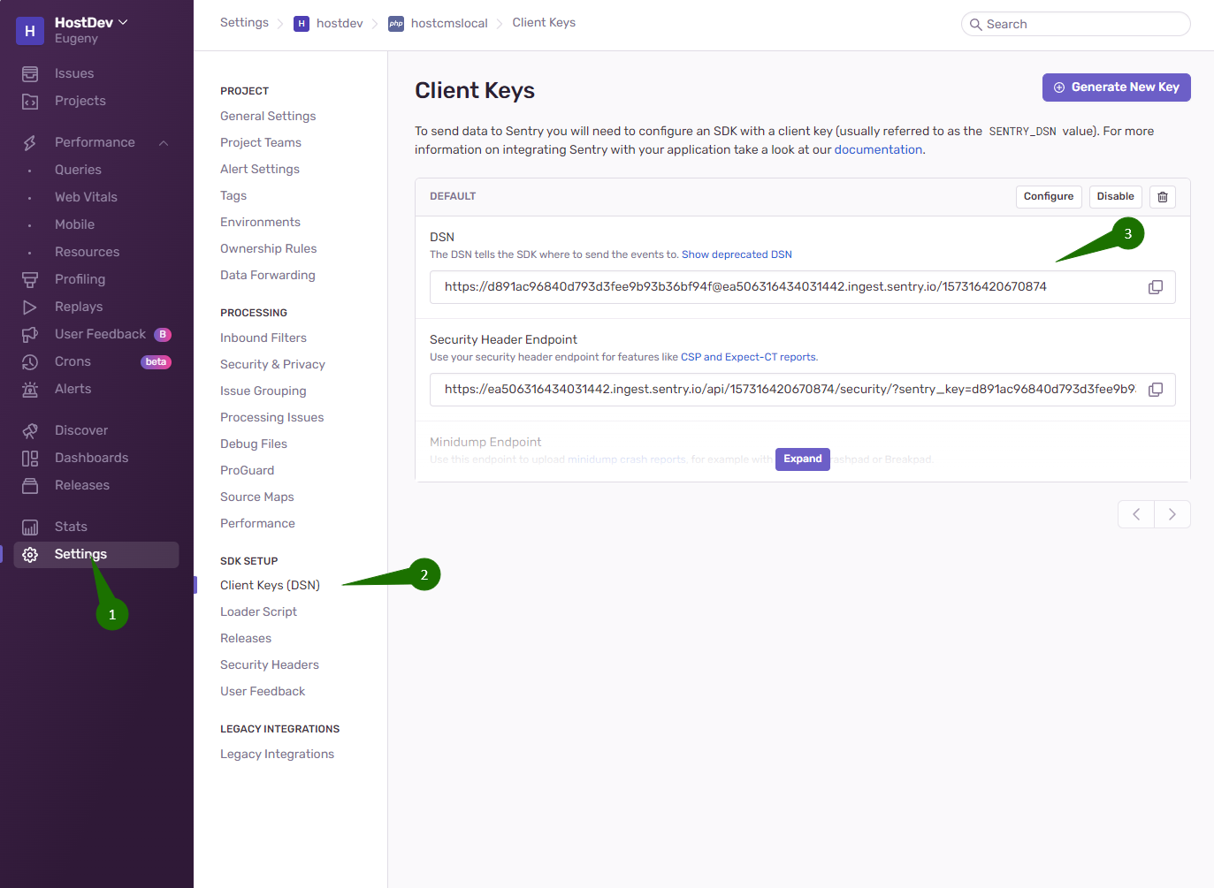Image resolution: width=1214 pixels, height=888 pixels.
Task: Copy the DSN value using copy icon
Action: (x=1155, y=287)
